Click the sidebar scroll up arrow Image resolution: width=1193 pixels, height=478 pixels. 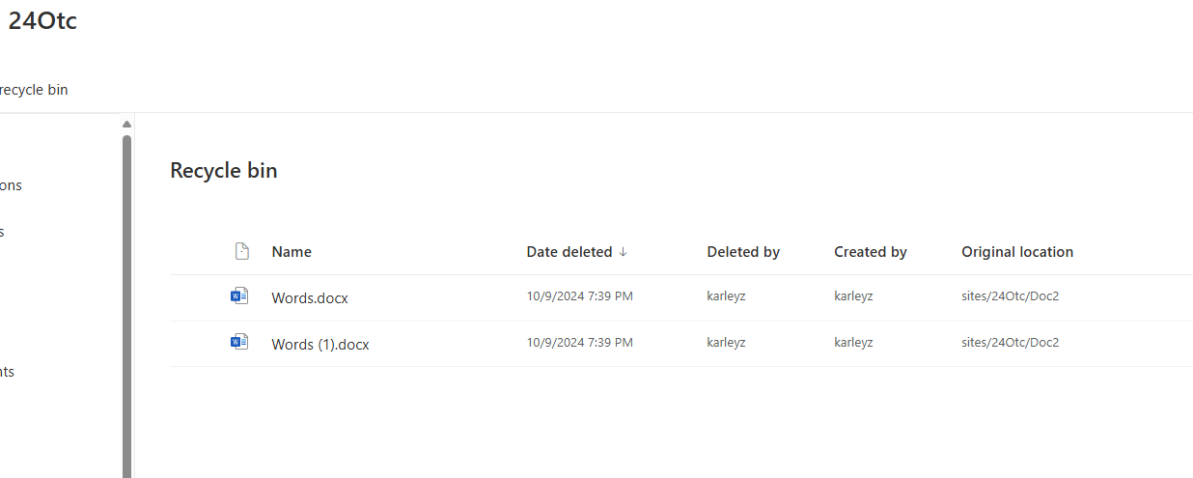click(126, 124)
